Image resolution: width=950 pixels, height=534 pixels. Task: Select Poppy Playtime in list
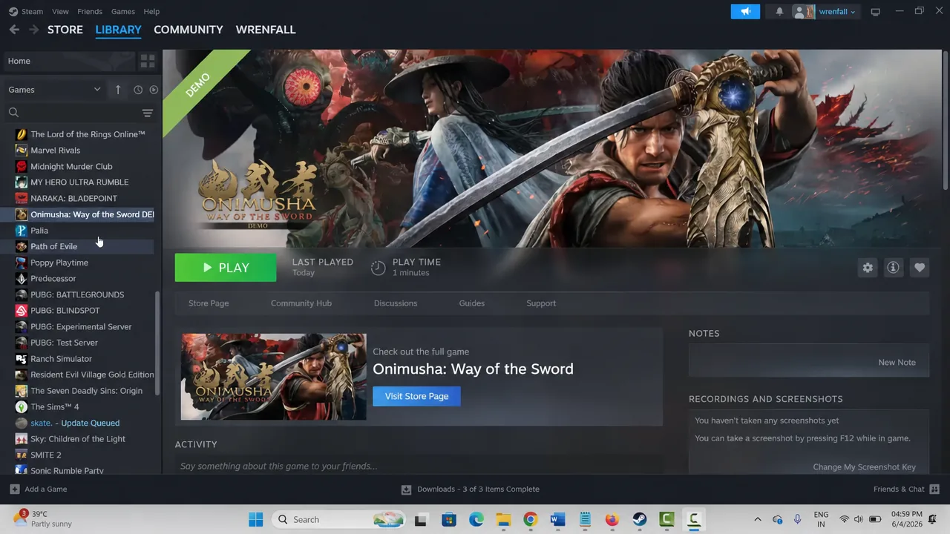77,263
